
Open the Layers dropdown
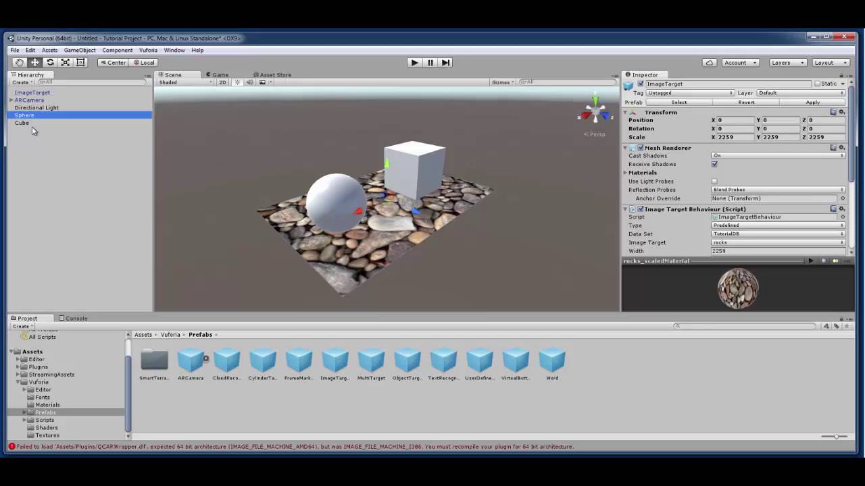coord(787,63)
